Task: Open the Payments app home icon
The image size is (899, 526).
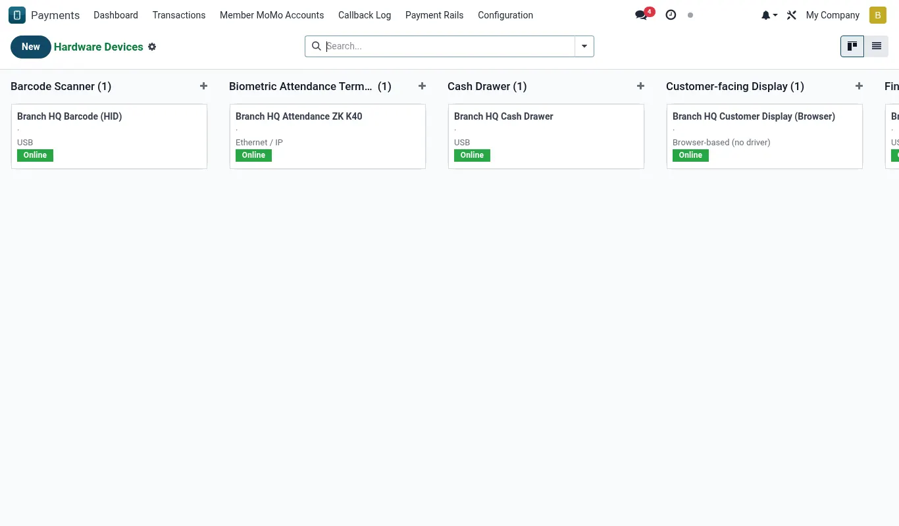Action: tap(17, 15)
